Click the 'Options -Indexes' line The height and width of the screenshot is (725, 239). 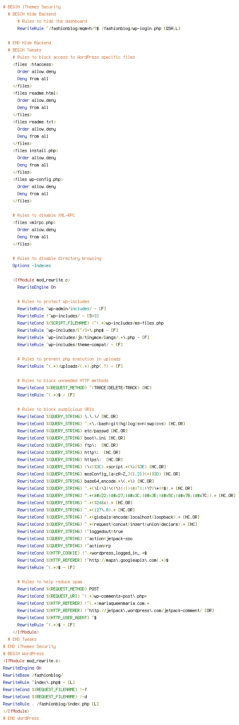pos(32,265)
